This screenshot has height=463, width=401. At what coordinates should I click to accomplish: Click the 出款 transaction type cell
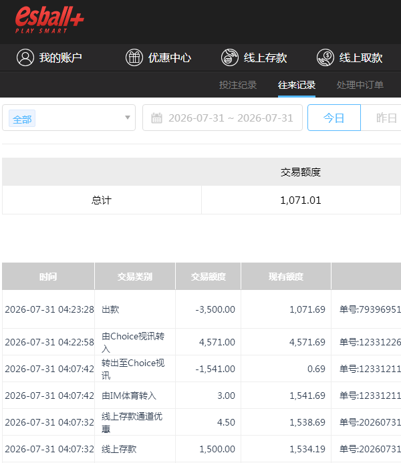point(135,309)
